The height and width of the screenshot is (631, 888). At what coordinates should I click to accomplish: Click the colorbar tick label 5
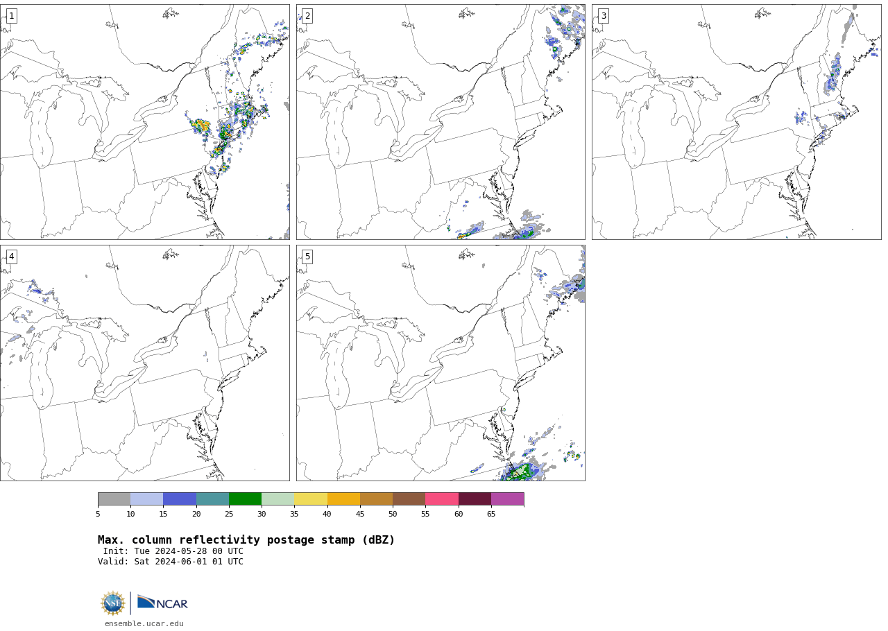point(98,514)
